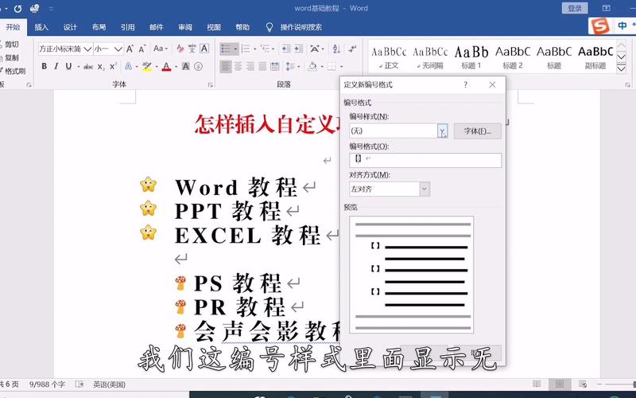Switch to the 设计 tab
636x398 pixels.
70,27
